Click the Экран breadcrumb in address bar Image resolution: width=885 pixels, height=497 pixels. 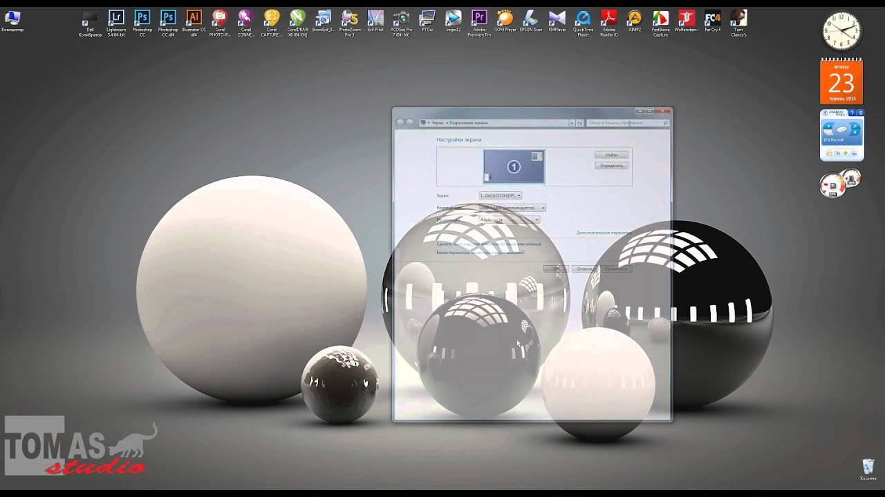[437, 123]
